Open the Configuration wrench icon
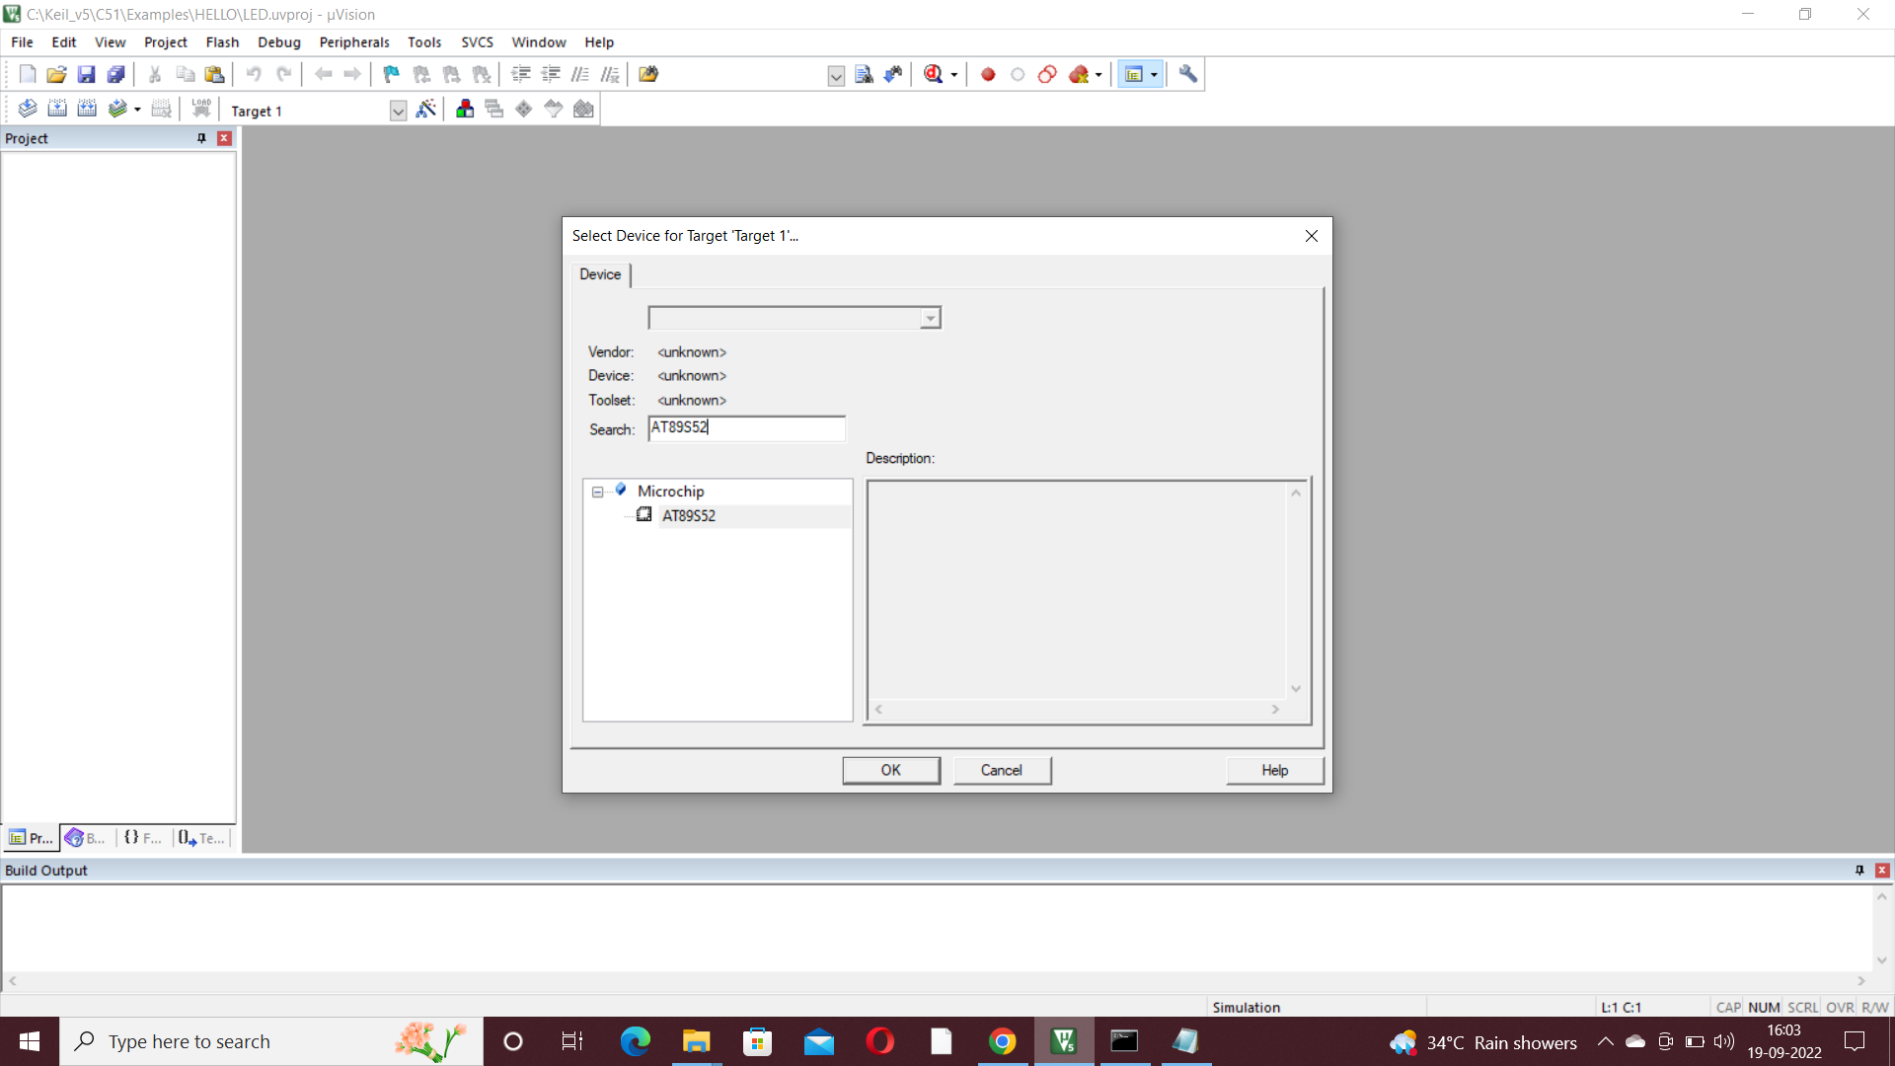 [1187, 74]
